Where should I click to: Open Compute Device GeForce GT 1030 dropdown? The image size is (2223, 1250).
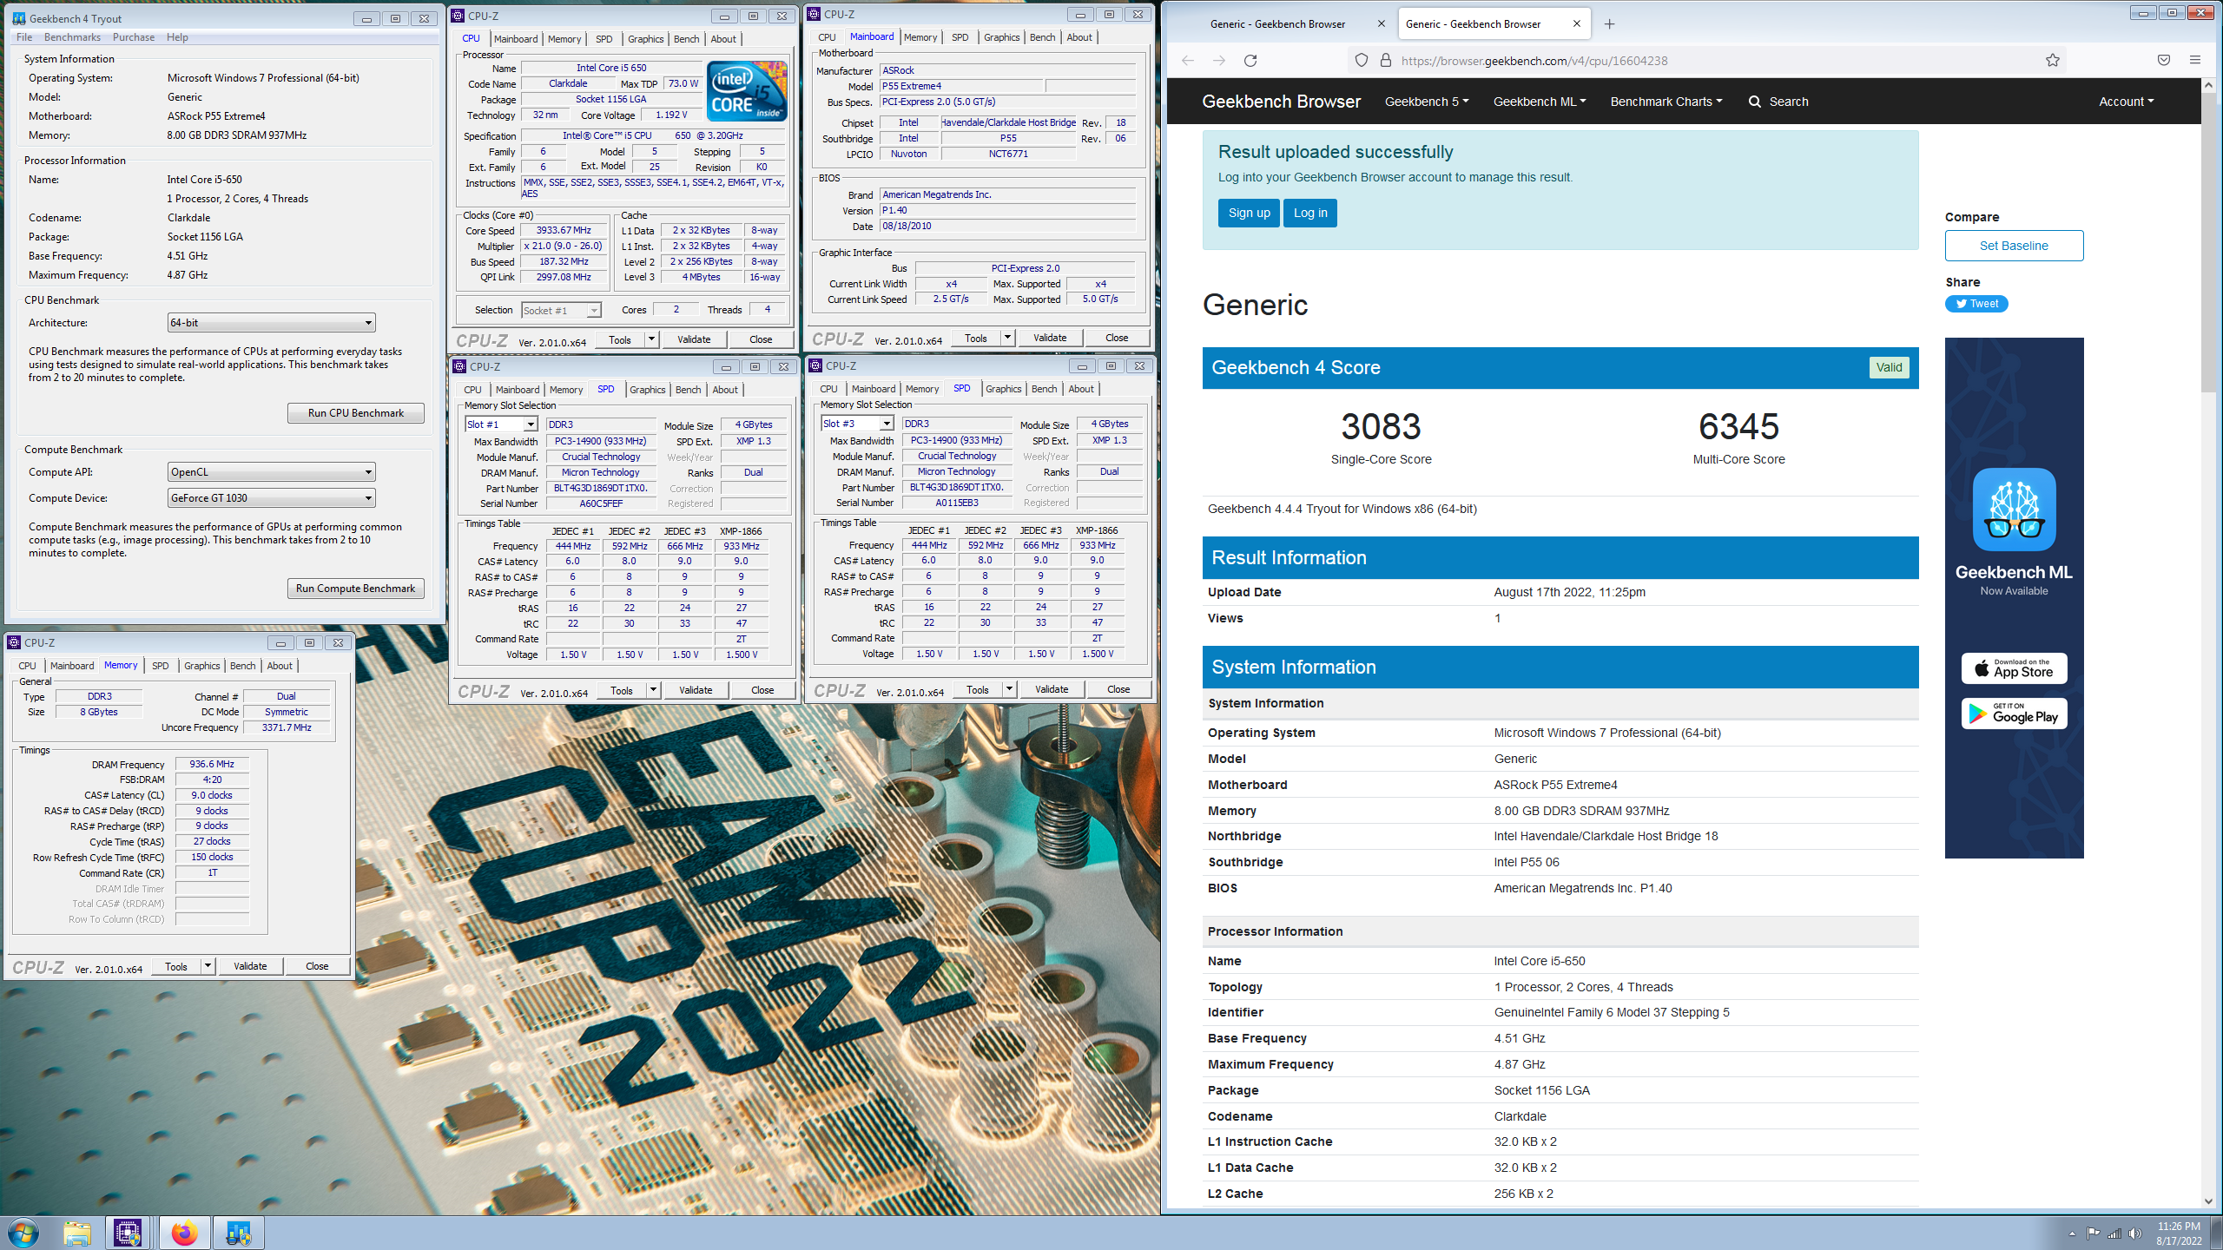pyautogui.click(x=271, y=498)
